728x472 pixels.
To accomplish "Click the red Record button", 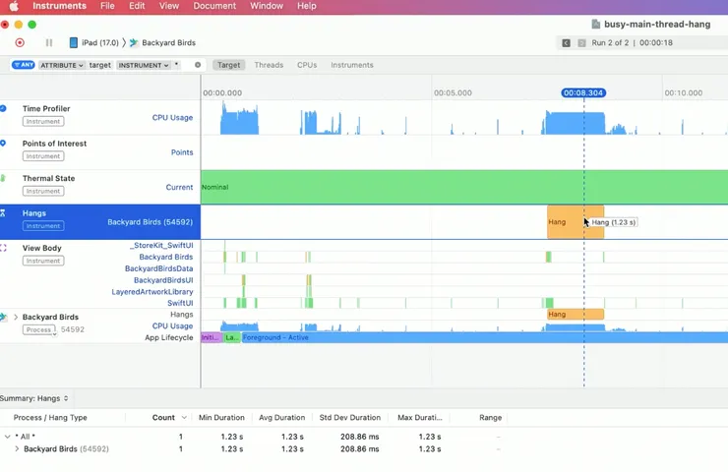I will (20, 43).
